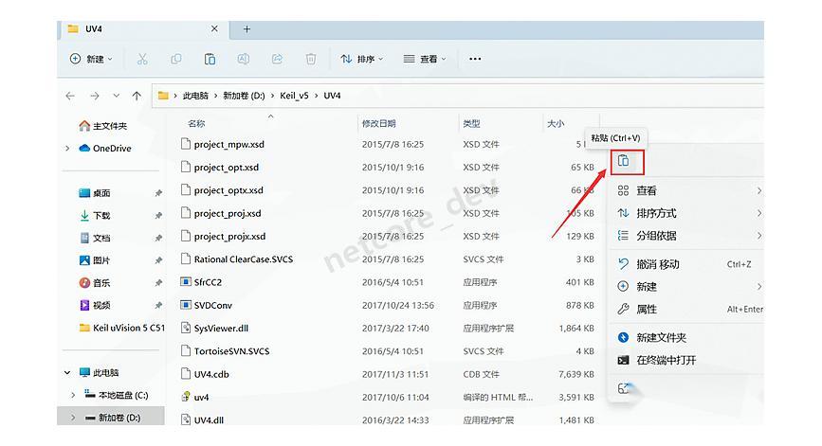Click 新加卷 (D:) in address breadcrumb
The image size is (822, 446).
click(x=244, y=96)
